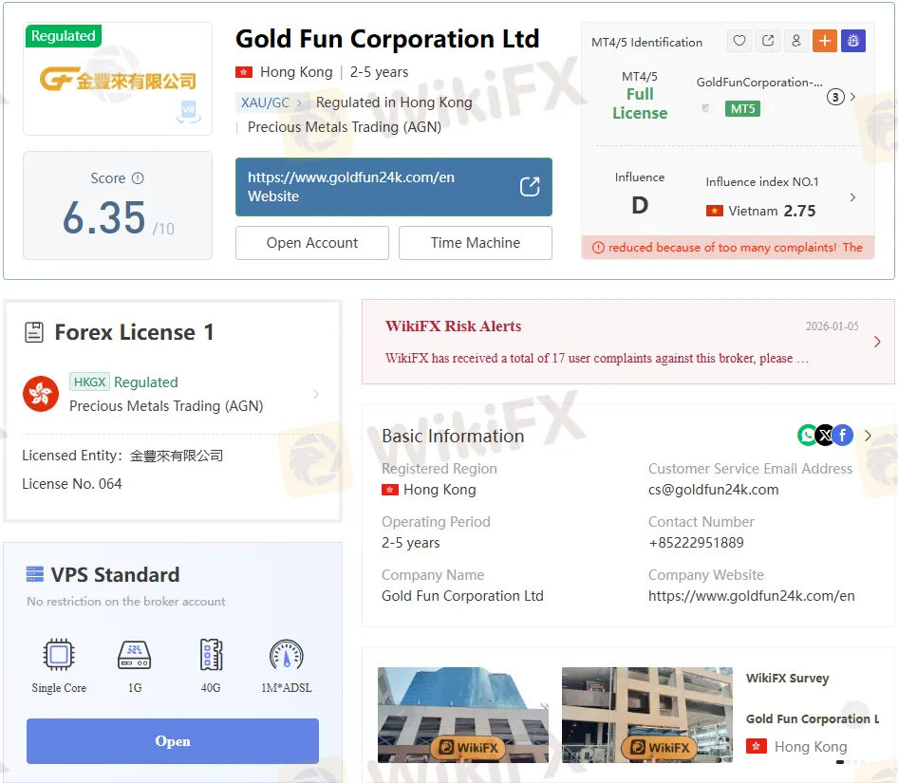
Task: Expand the Influence index chevron
Action: [852, 197]
